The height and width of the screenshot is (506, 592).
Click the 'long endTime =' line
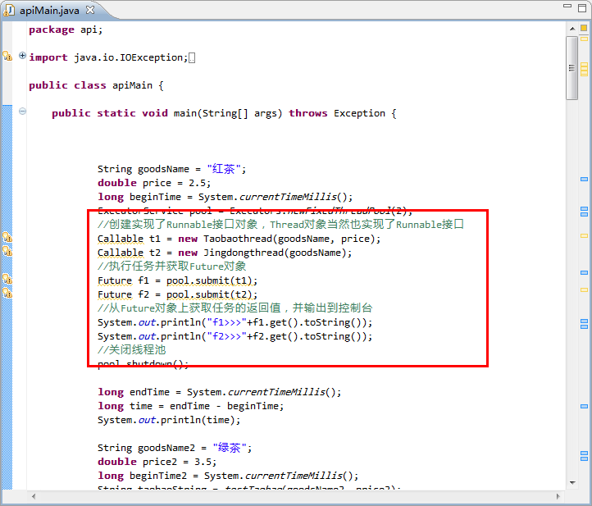220,392
